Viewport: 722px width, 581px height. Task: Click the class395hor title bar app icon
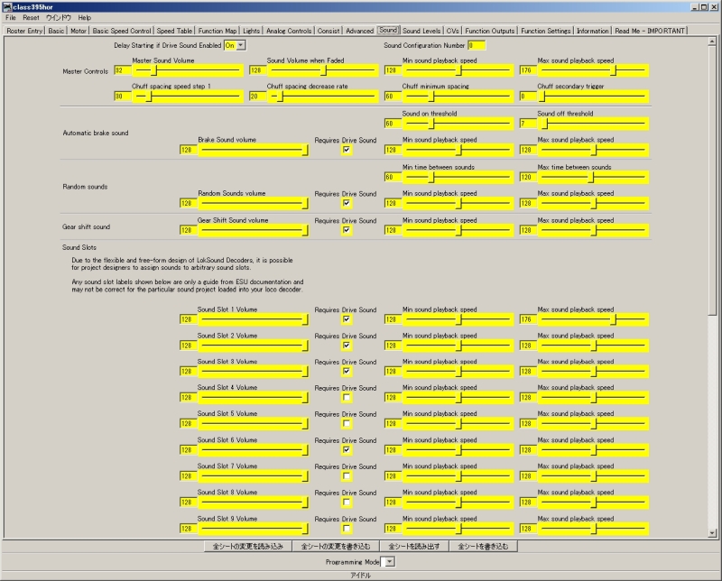tap(7, 7)
